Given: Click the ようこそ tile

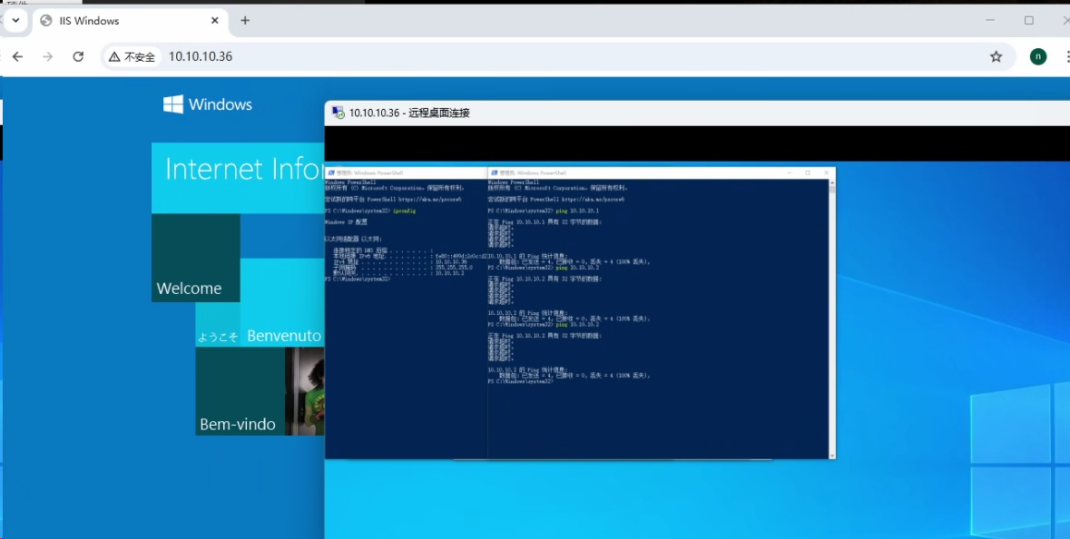Looking at the screenshot, I should pos(218,327).
